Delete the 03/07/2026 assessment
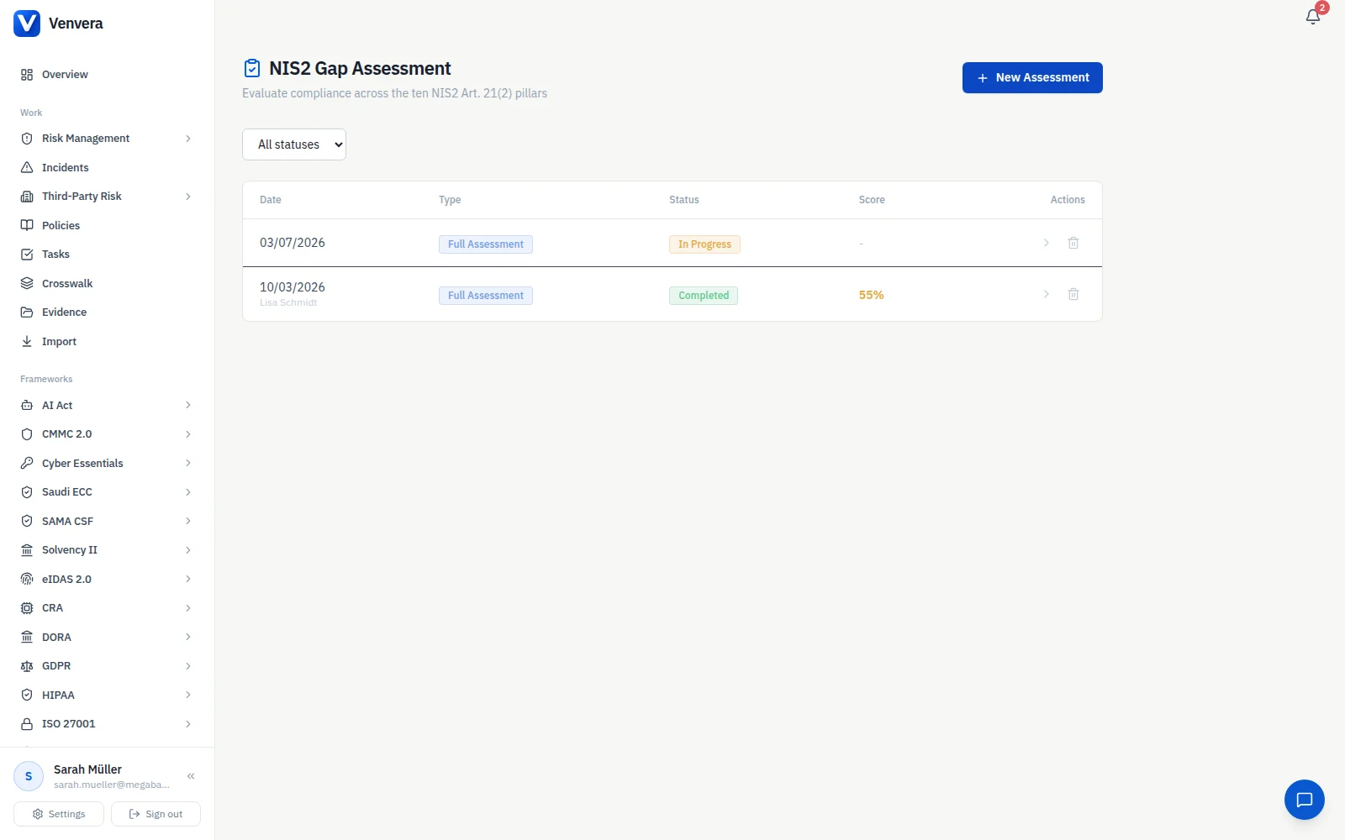The width and height of the screenshot is (1345, 840). [x=1073, y=243]
